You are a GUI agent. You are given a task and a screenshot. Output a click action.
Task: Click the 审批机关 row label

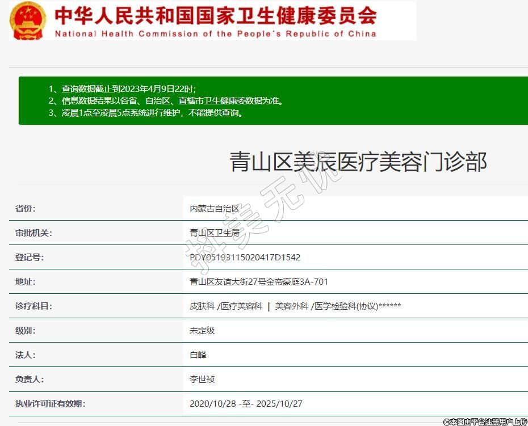pos(33,233)
